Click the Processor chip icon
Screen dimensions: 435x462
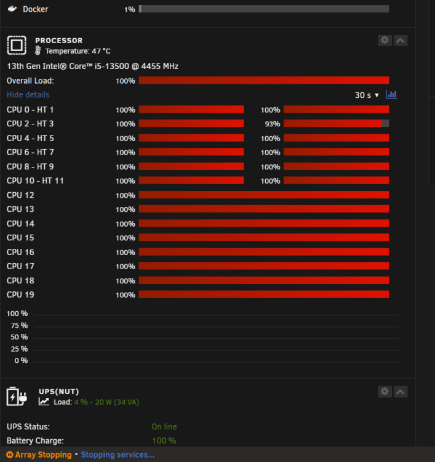(17, 46)
